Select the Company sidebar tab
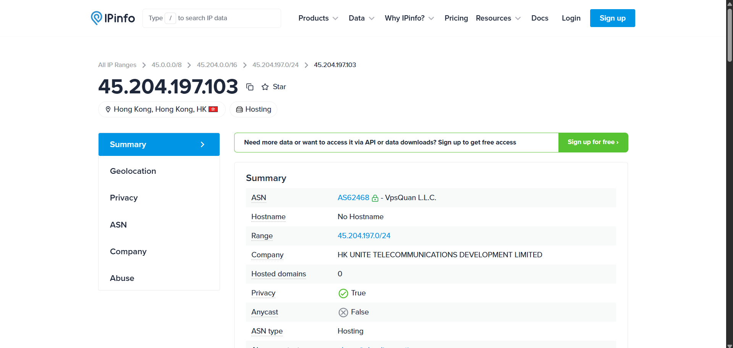Screen dimensions: 733x348 (159, 252)
